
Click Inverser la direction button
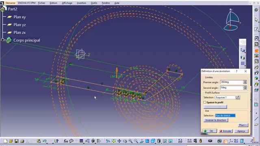(x=216, y=120)
